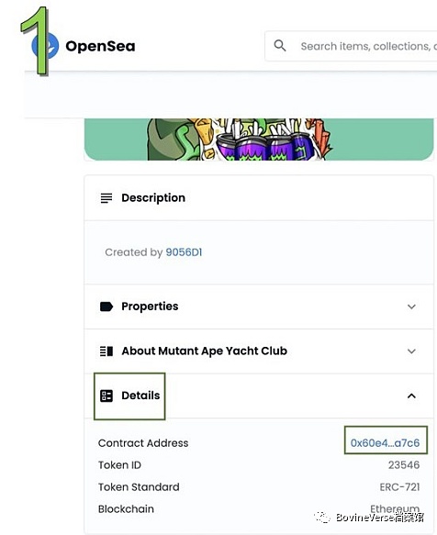Collapse the Details section chevron
The image size is (437, 535).
point(411,396)
